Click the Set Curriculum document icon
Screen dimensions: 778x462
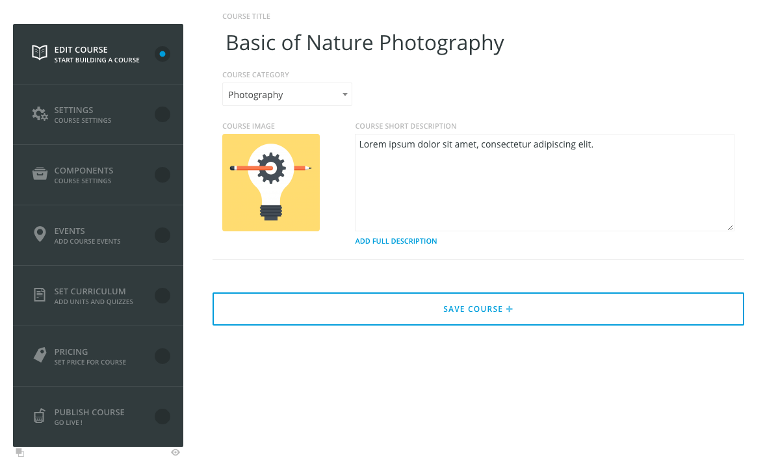40,295
